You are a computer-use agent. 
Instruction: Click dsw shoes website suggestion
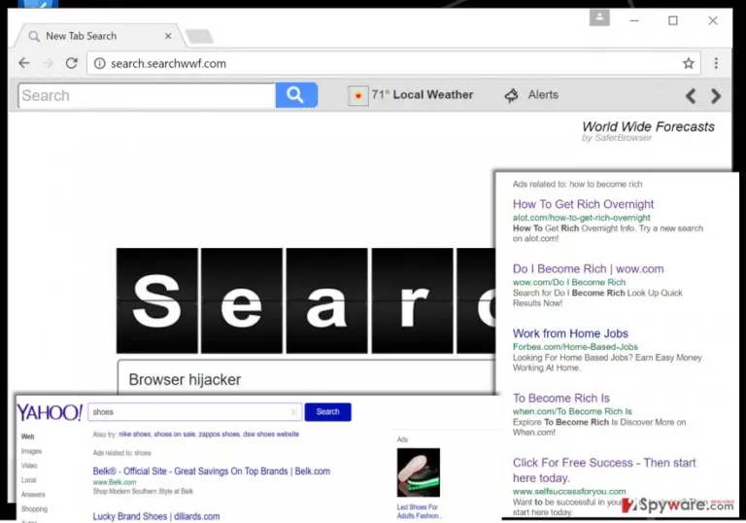pyautogui.click(x=271, y=434)
